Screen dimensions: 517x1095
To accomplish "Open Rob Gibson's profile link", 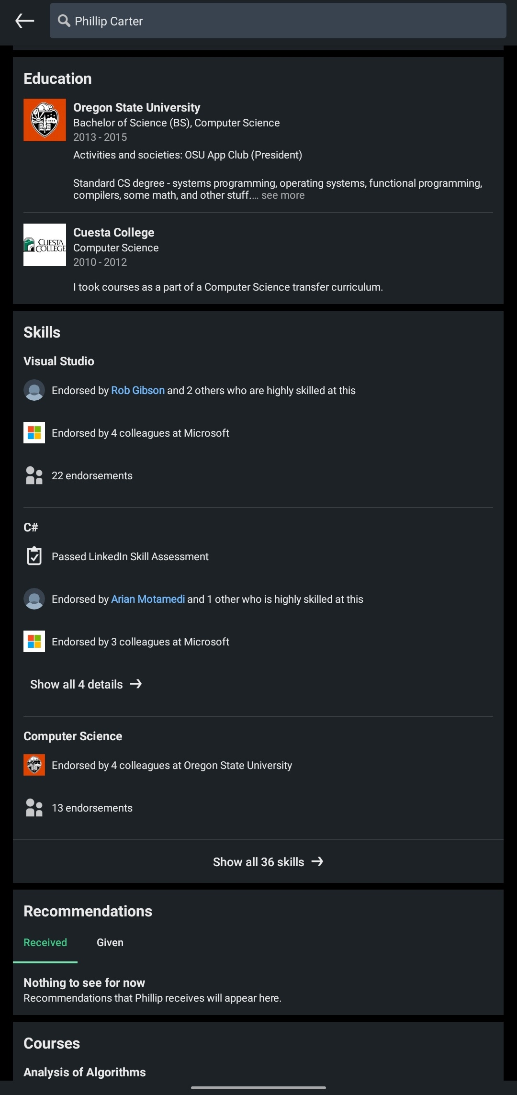I will pyautogui.click(x=138, y=390).
